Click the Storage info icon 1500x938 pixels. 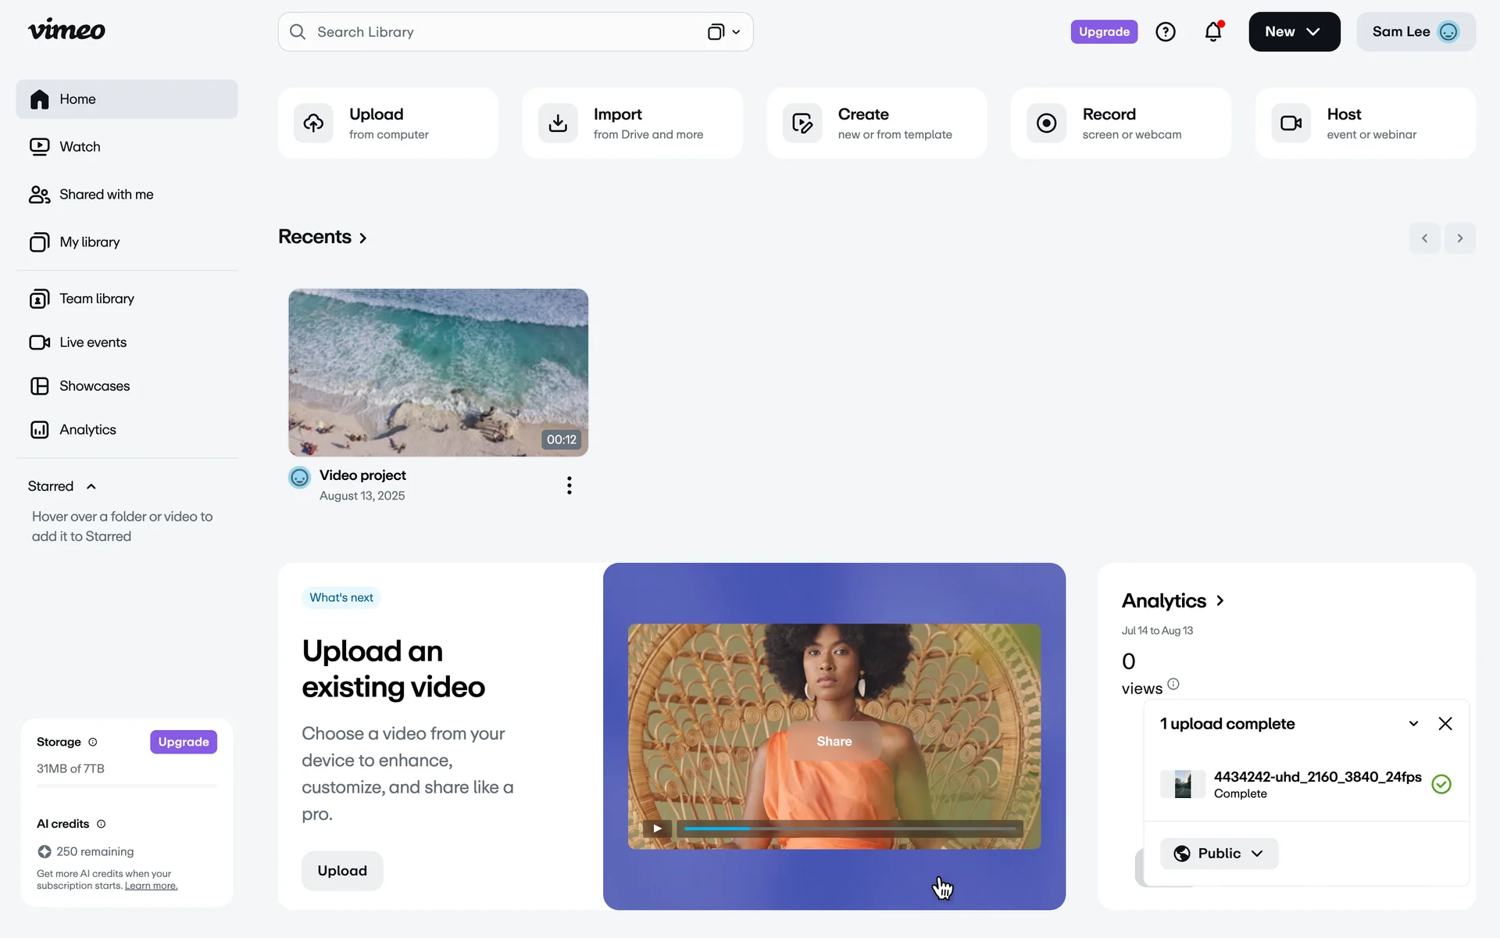tap(93, 742)
